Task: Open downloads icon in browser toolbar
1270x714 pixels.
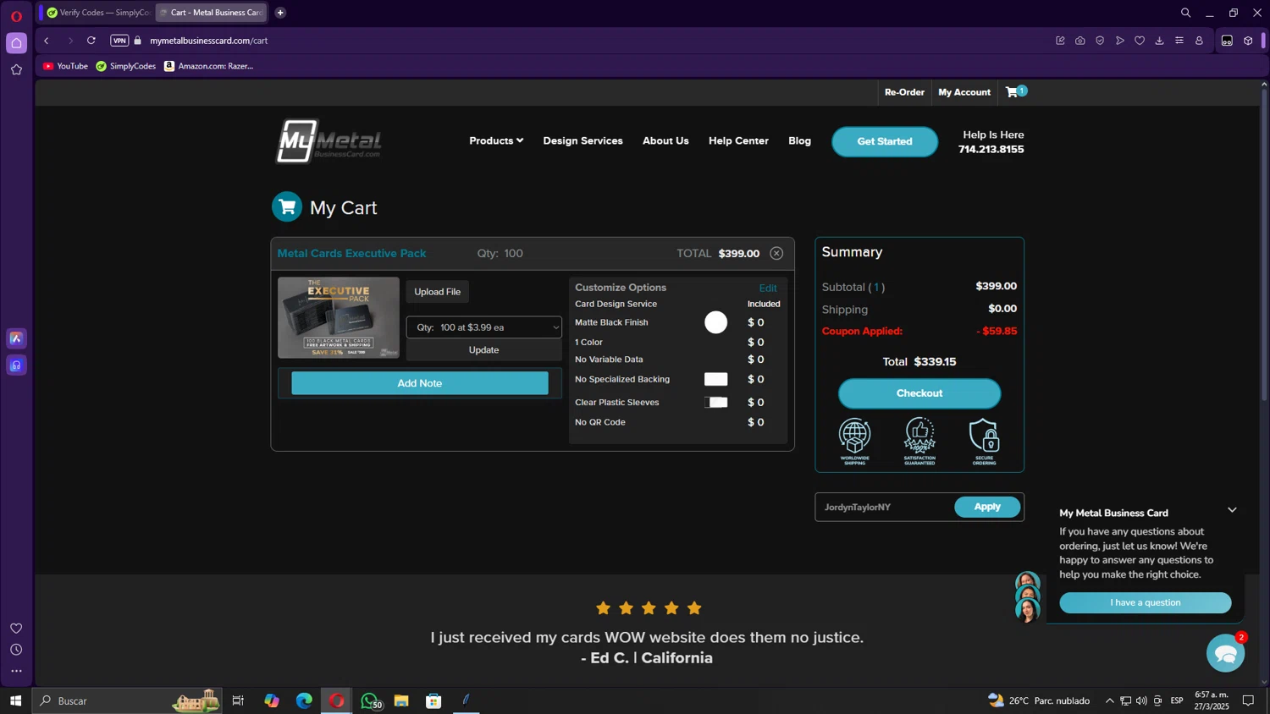Action: [1159, 41]
